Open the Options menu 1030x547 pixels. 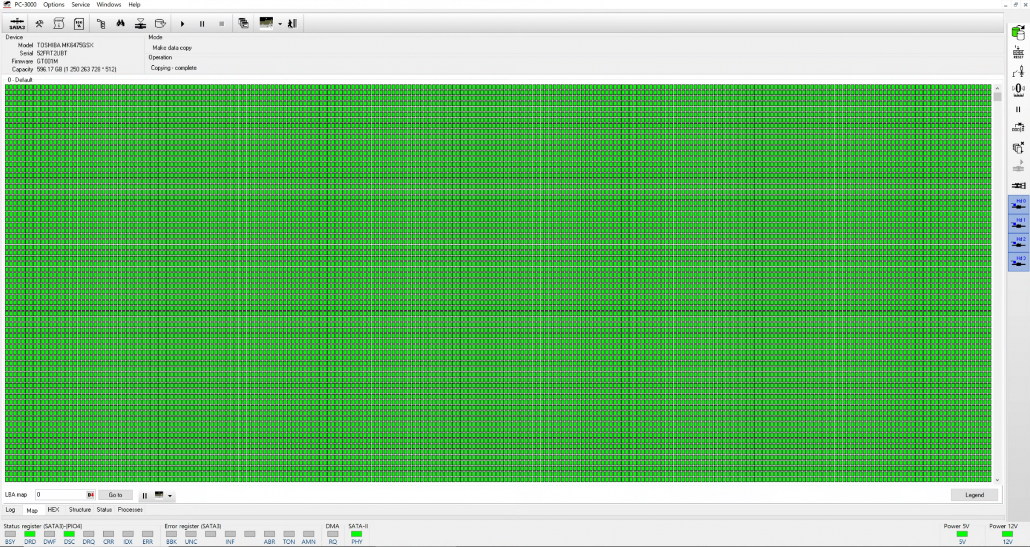click(54, 5)
